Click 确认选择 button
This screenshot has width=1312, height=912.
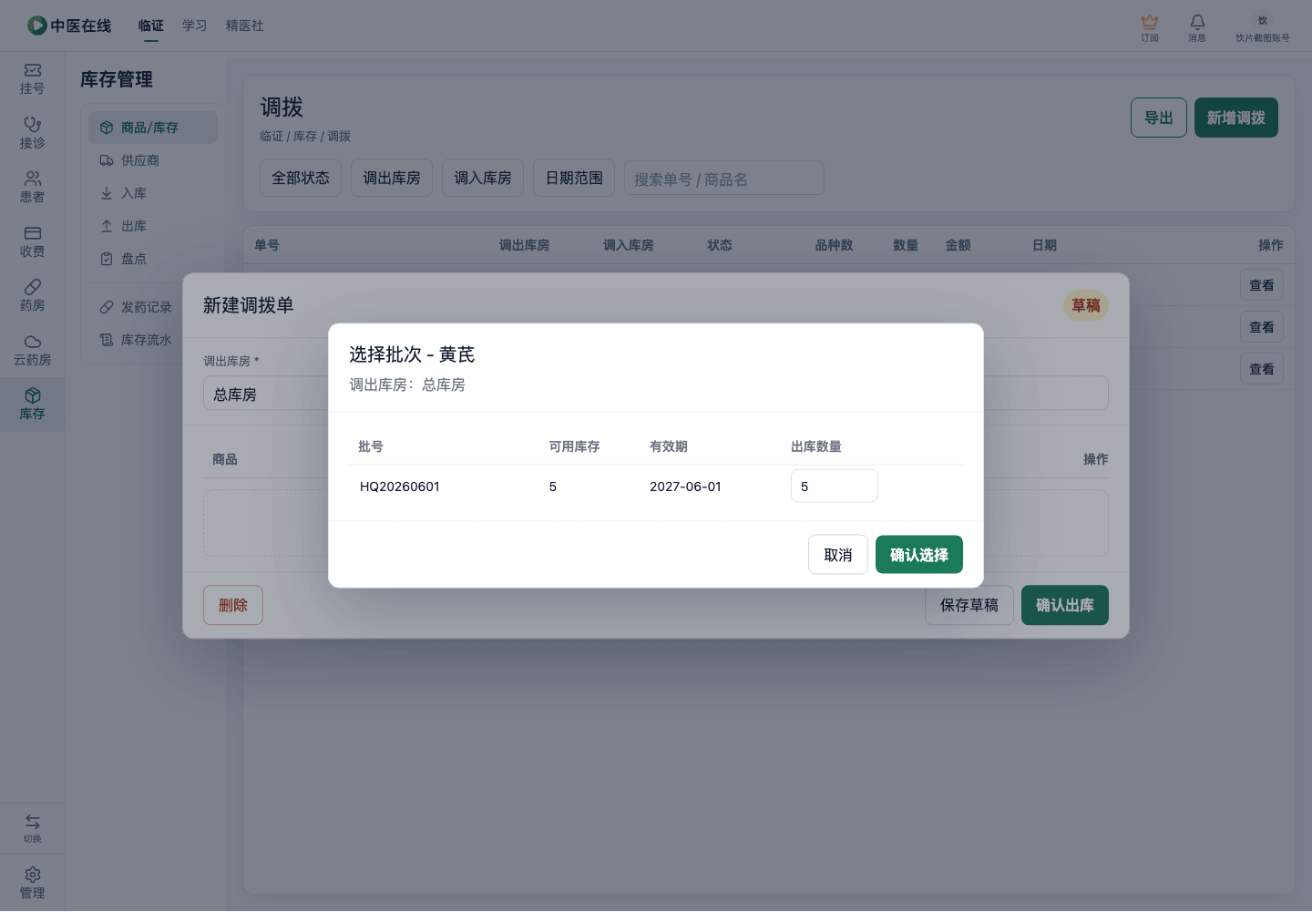pyautogui.click(x=919, y=555)
